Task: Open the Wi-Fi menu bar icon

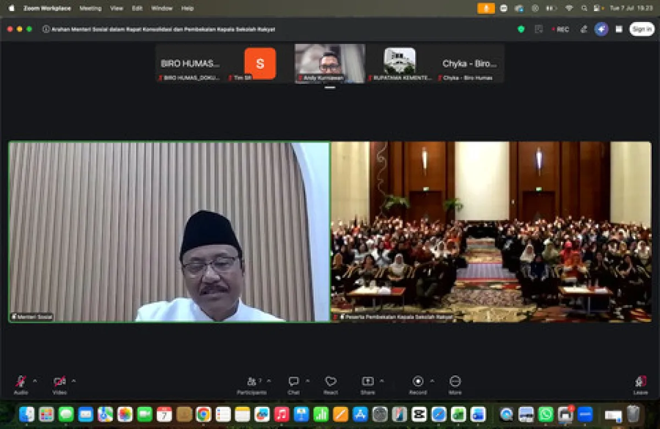Action: tap(569, 8)
